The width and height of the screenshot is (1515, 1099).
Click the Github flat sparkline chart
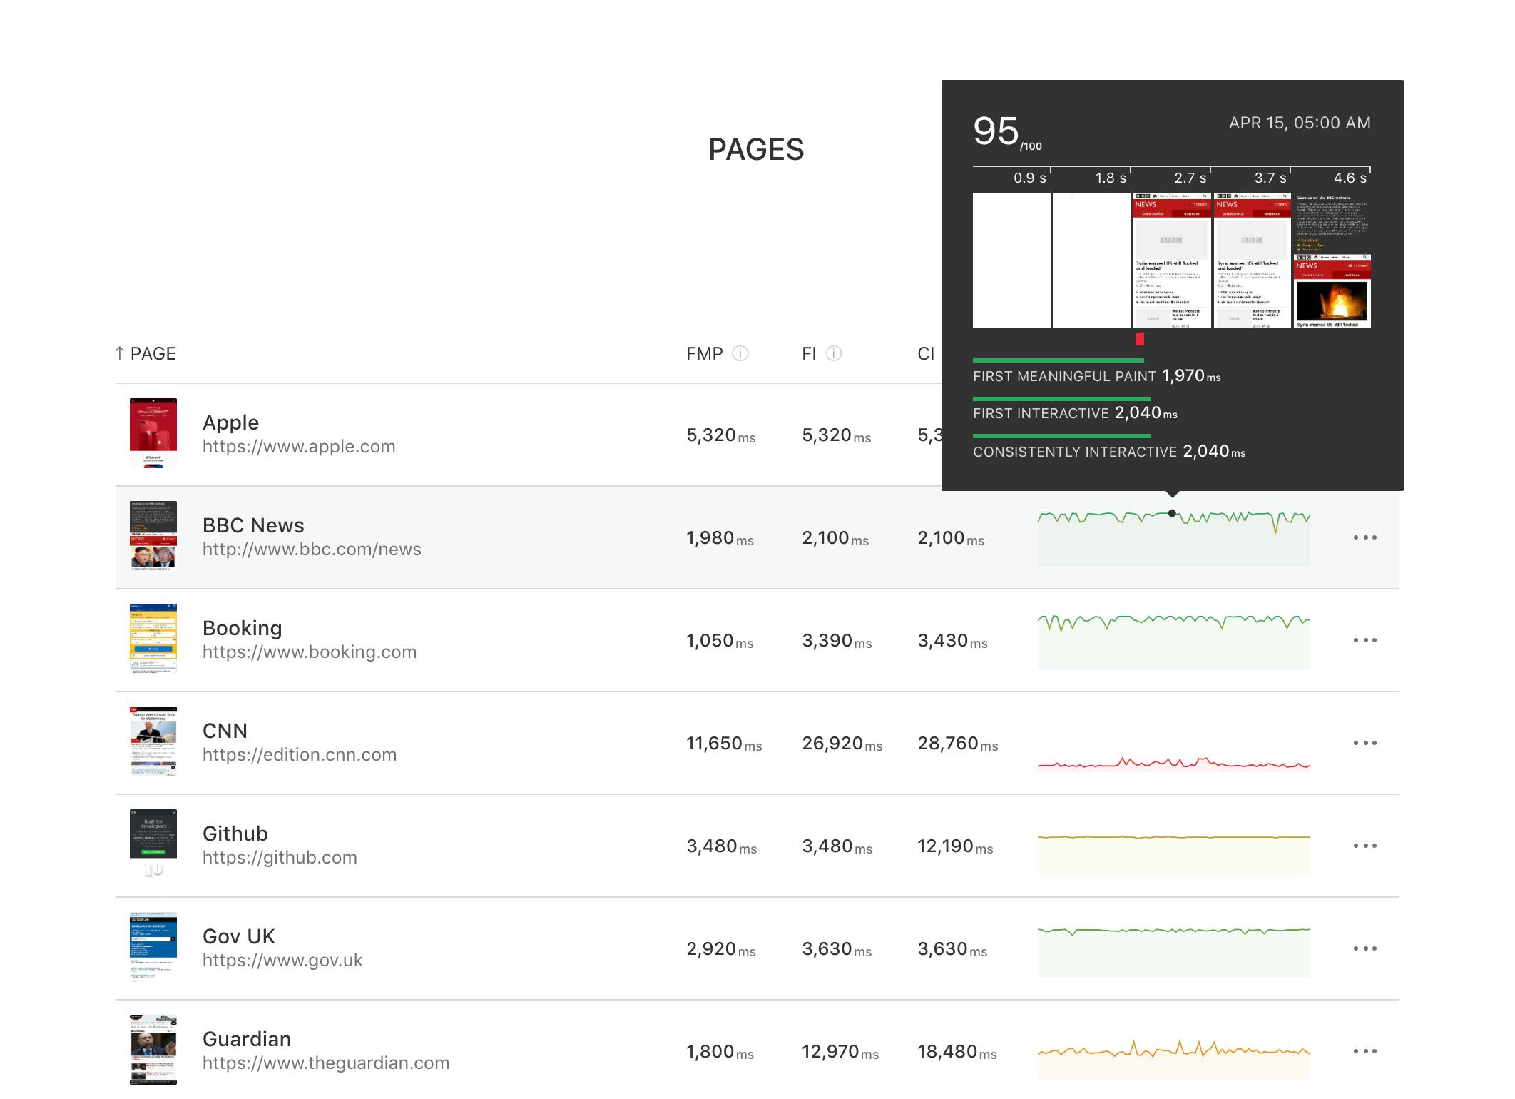coord(1174,855)
